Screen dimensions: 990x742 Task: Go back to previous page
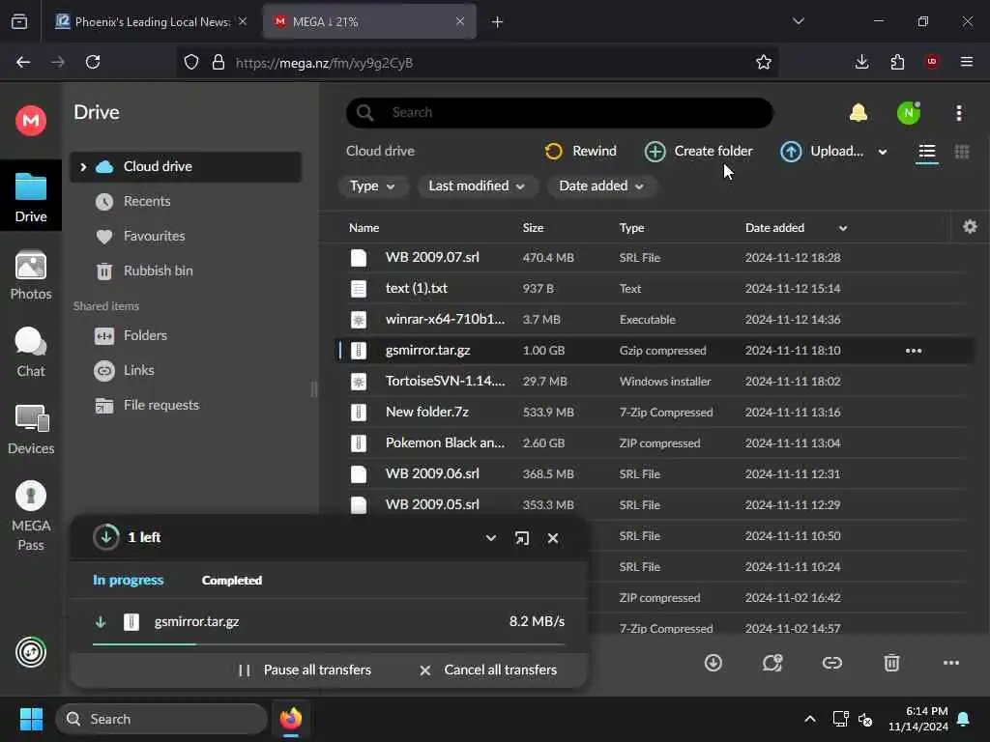[23, 62]
